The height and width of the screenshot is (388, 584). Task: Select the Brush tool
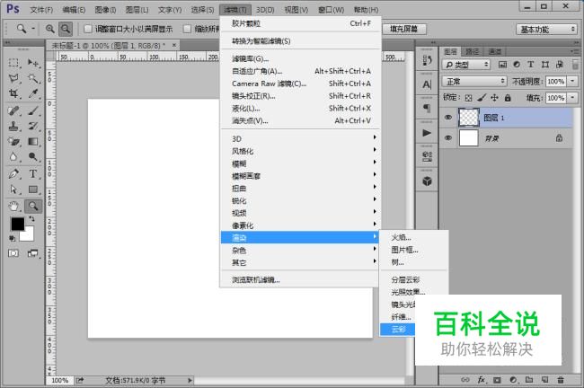click(33, 110)
